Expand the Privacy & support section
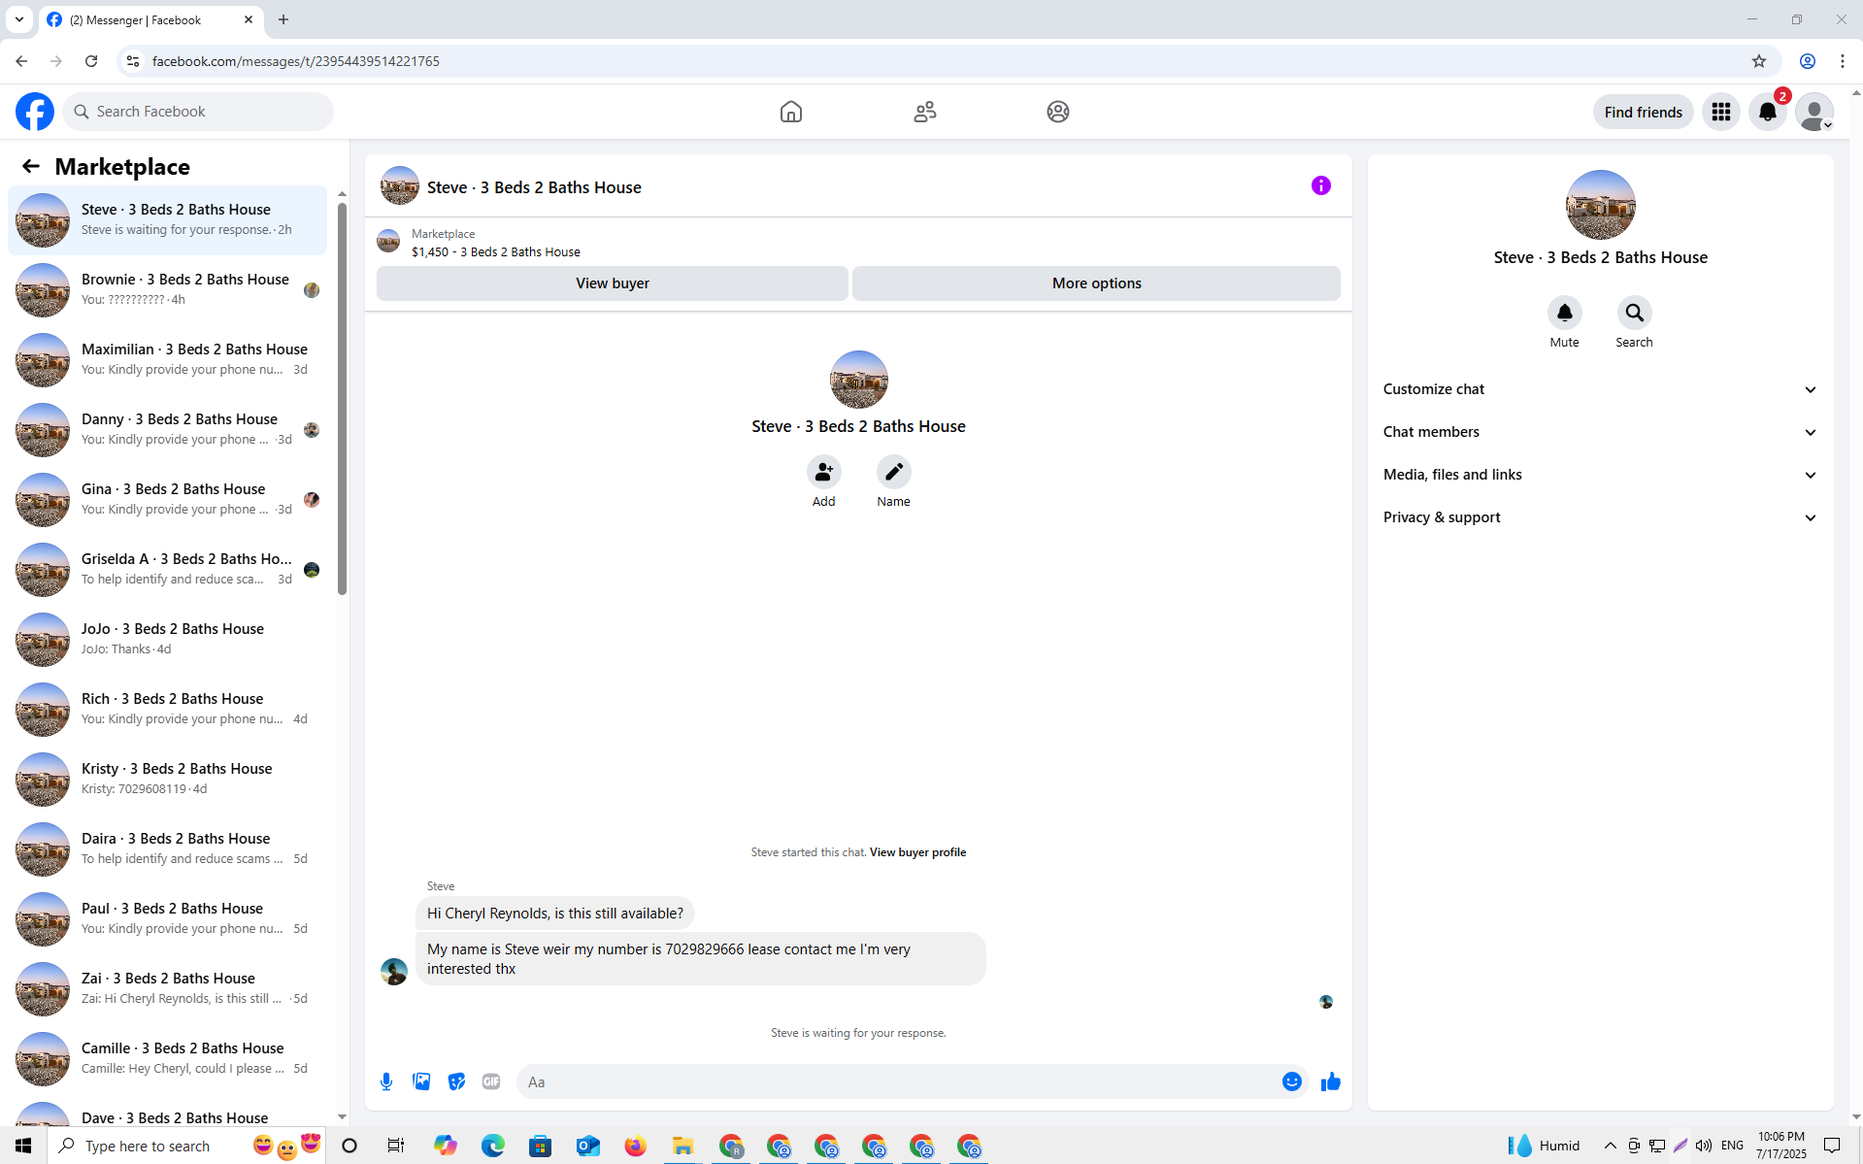Image resolution: width=1863 pixels, height=1164 pixels. click(1600, 517)
